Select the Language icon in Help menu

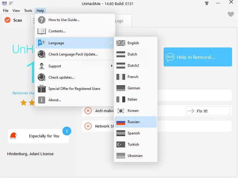[42, 43]
